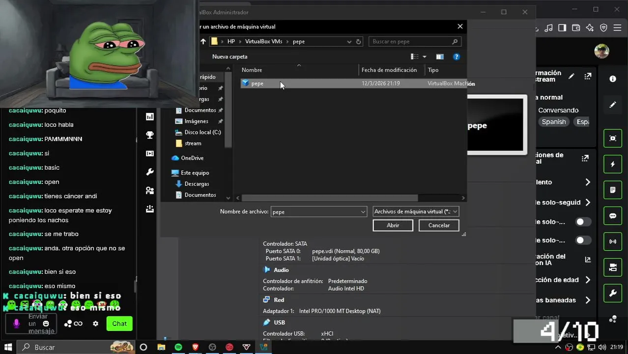The image size is (628, 354).
Task: Refresh the pepe folder view
Action: [359, 41]
